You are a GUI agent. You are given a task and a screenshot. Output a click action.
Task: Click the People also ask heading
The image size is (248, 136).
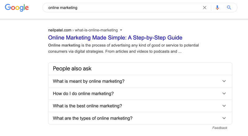[x=72, y=69]
